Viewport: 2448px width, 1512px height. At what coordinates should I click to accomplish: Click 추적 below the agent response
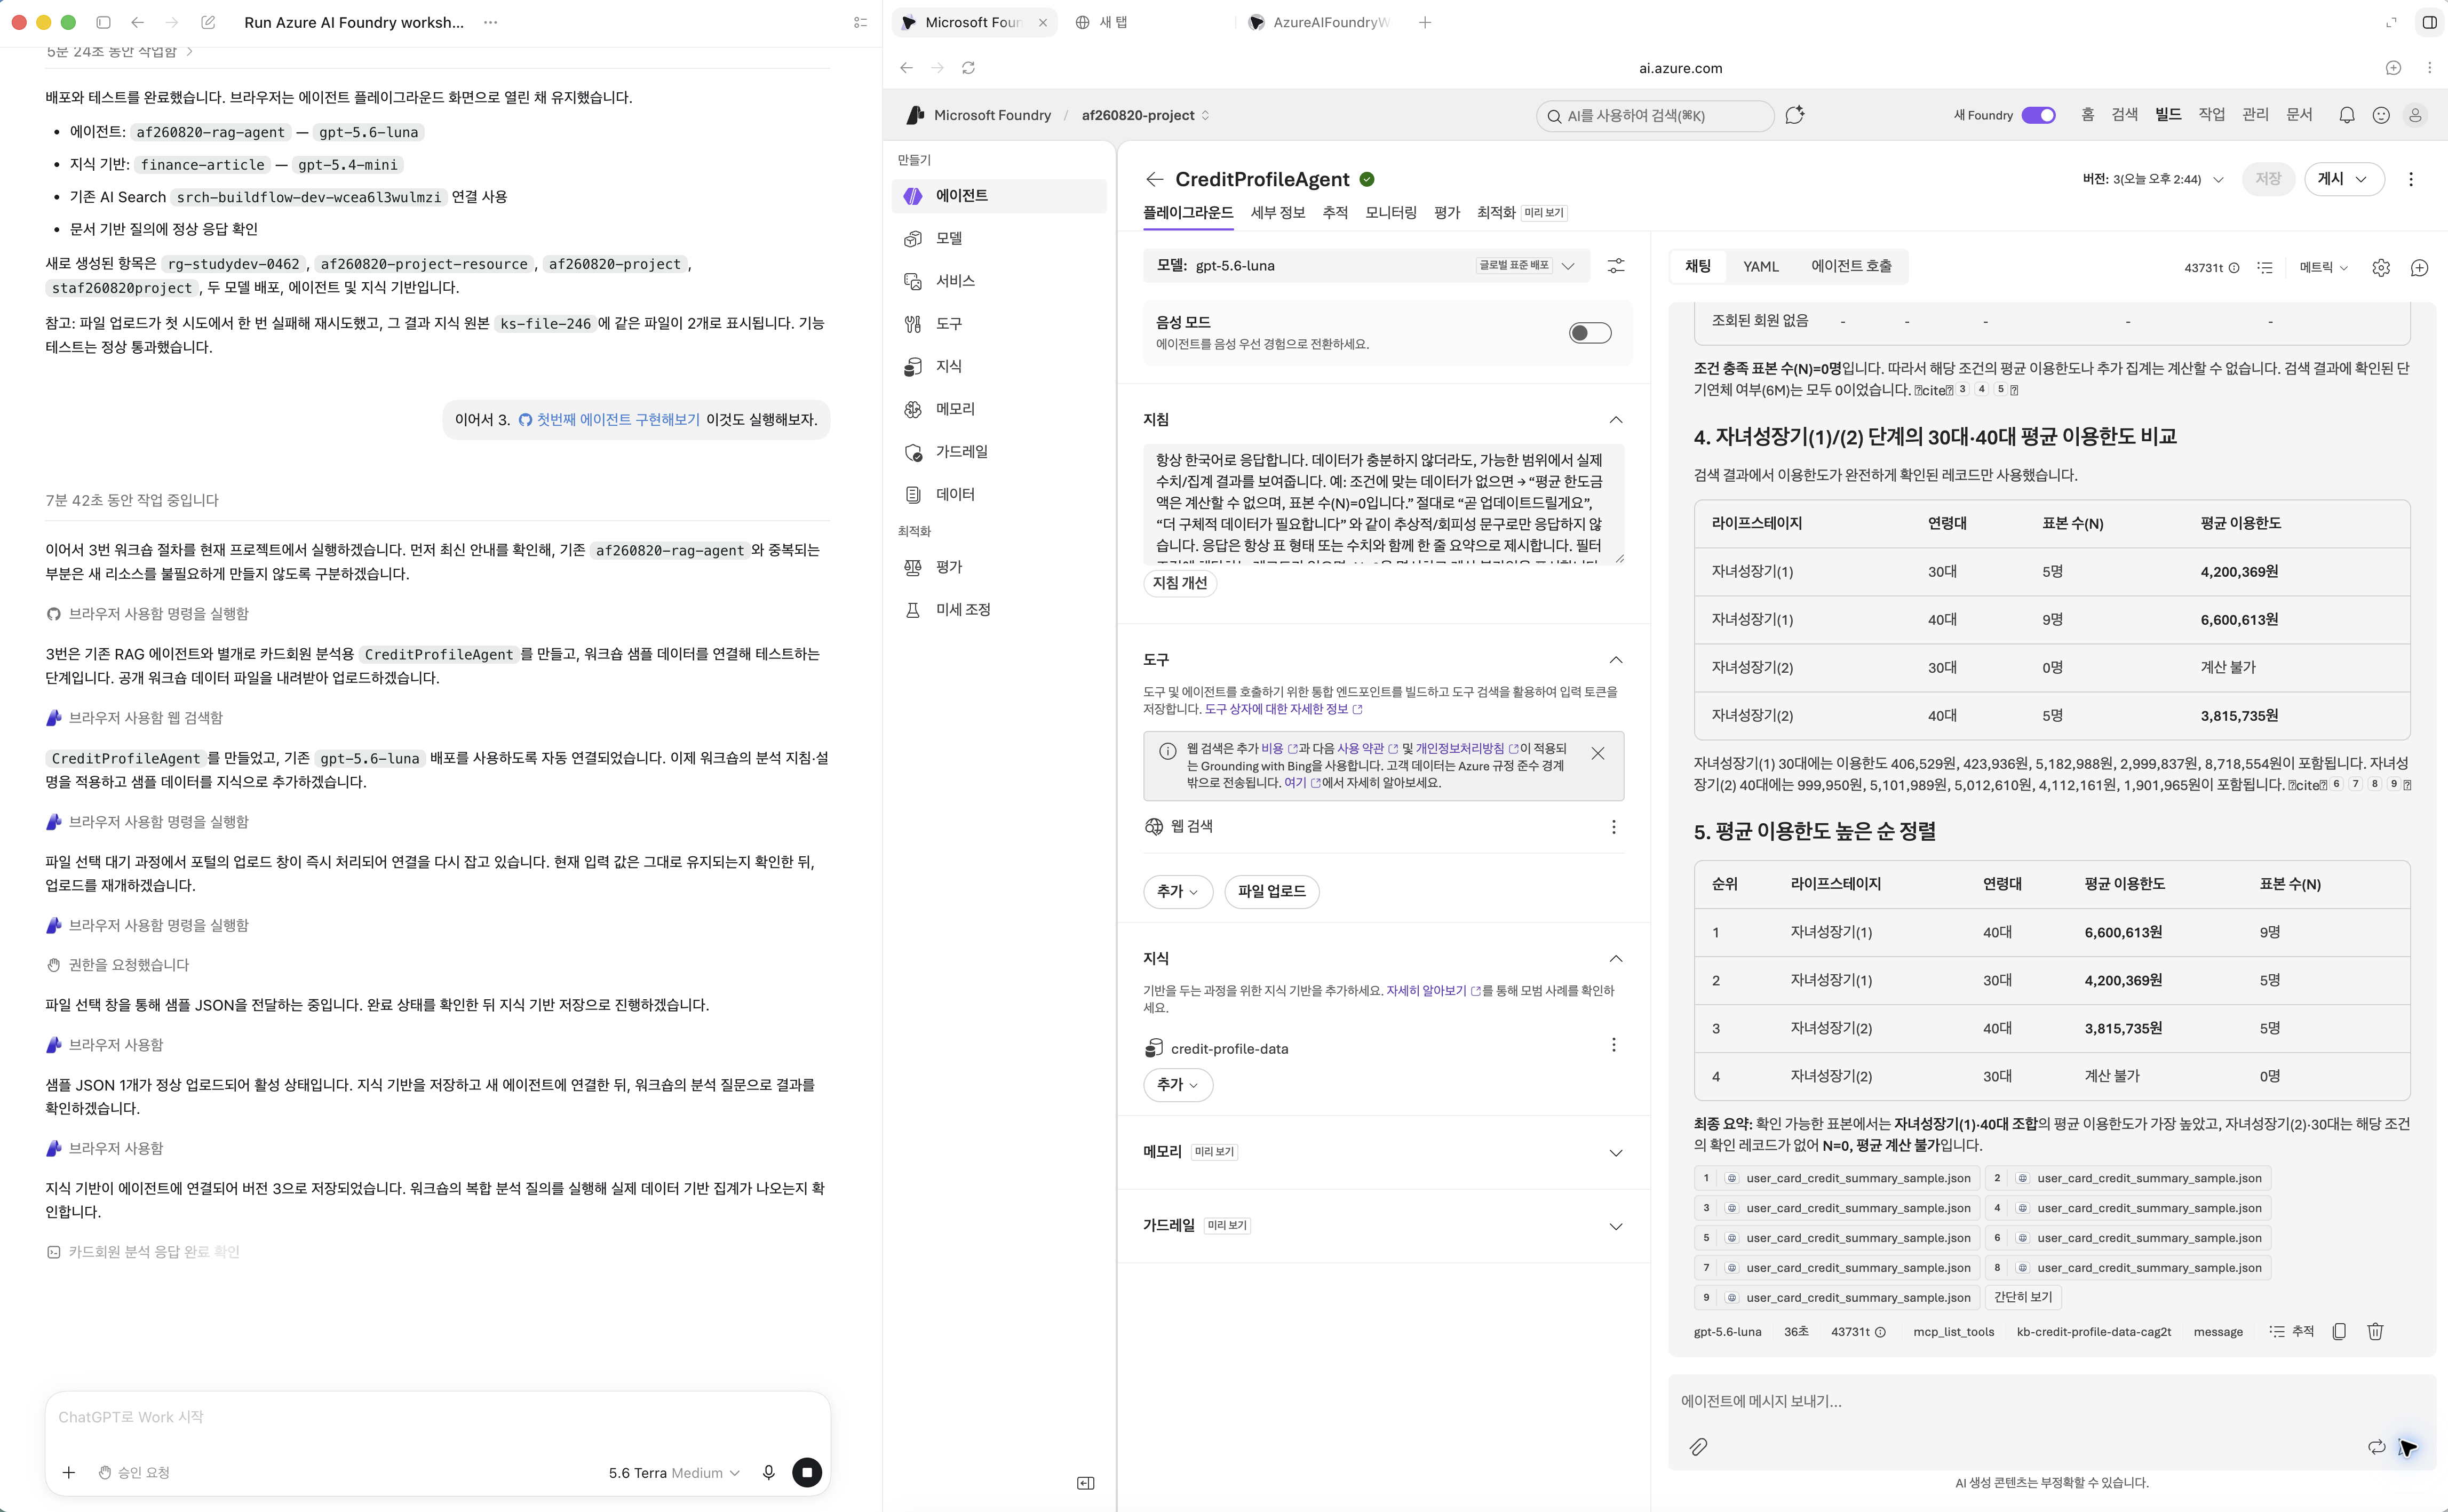click(x=2291, y=1332)
